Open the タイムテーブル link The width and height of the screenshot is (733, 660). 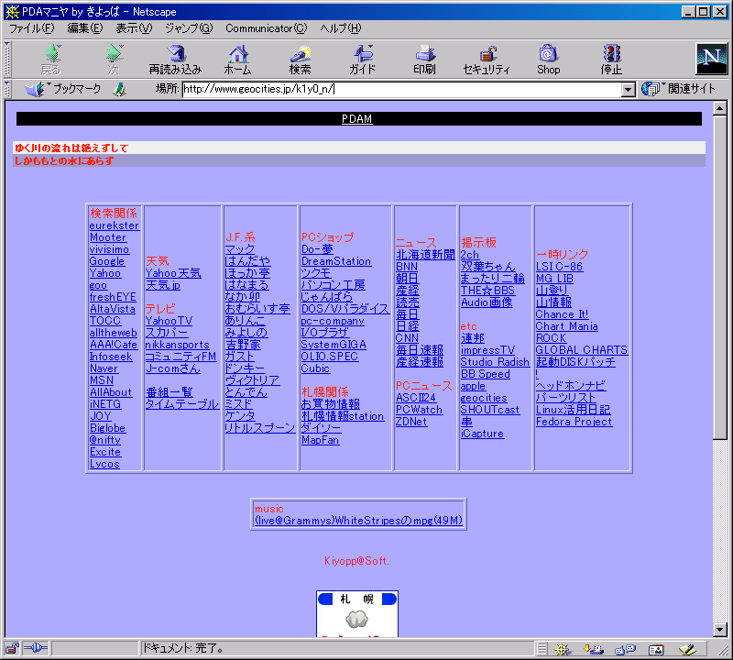click(x=181, y=404)
